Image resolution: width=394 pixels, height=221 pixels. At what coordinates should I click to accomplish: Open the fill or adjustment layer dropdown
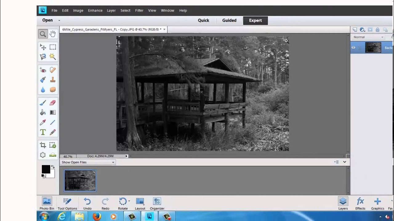363,29
